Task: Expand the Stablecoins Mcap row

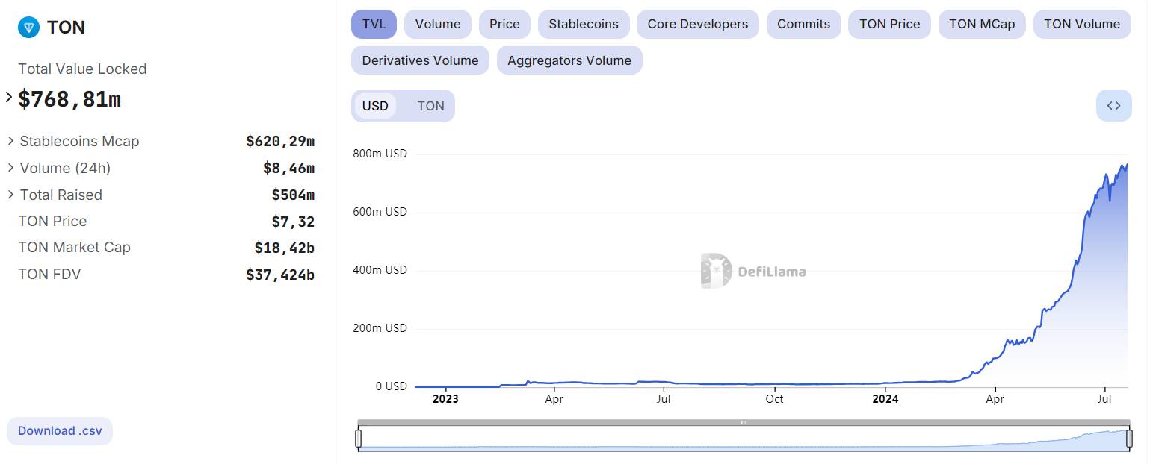Action: tap(11, 141)
